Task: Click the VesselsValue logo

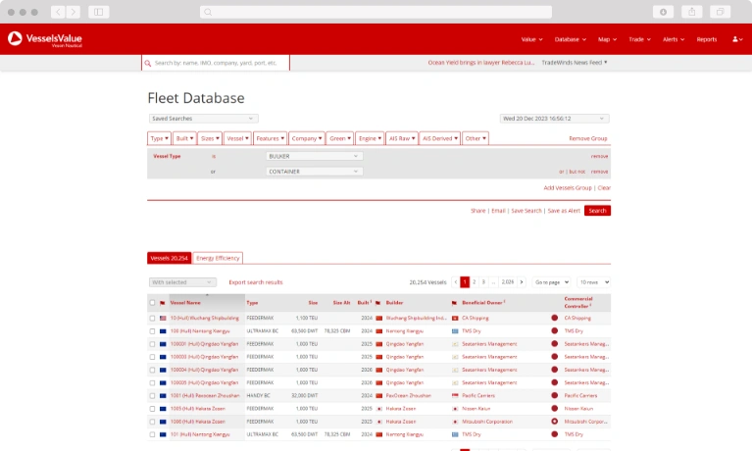Action: point(45,39)
